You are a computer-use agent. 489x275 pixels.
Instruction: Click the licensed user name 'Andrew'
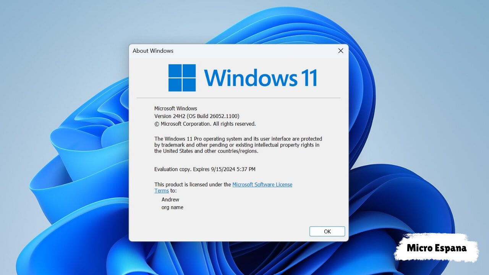coord(170,200)
